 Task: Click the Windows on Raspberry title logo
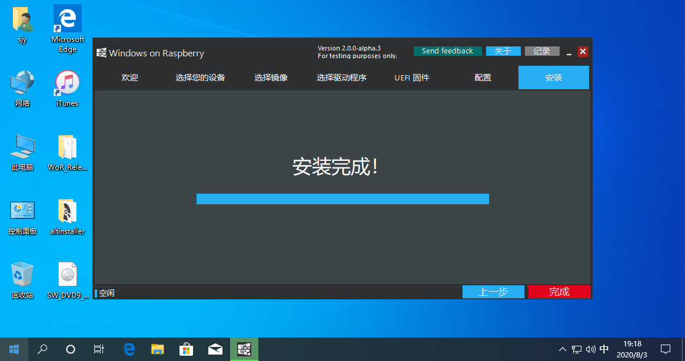coord(101,53)
